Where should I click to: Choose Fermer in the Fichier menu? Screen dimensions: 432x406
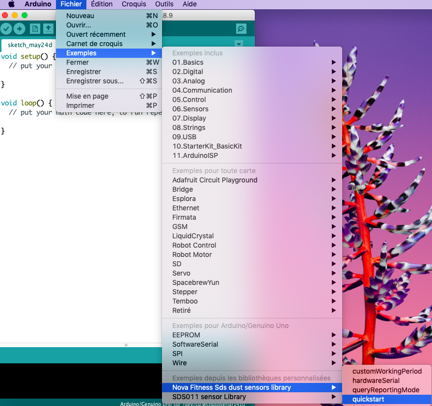[x=109, y=62]
